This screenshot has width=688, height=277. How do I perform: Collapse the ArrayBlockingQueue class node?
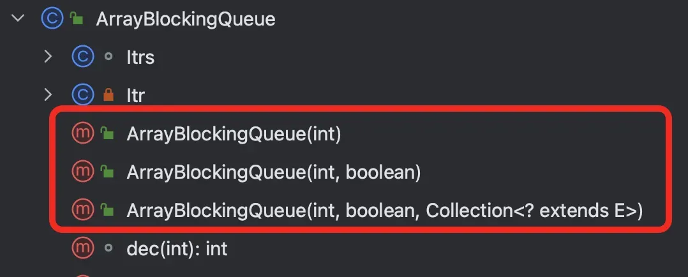18,19
